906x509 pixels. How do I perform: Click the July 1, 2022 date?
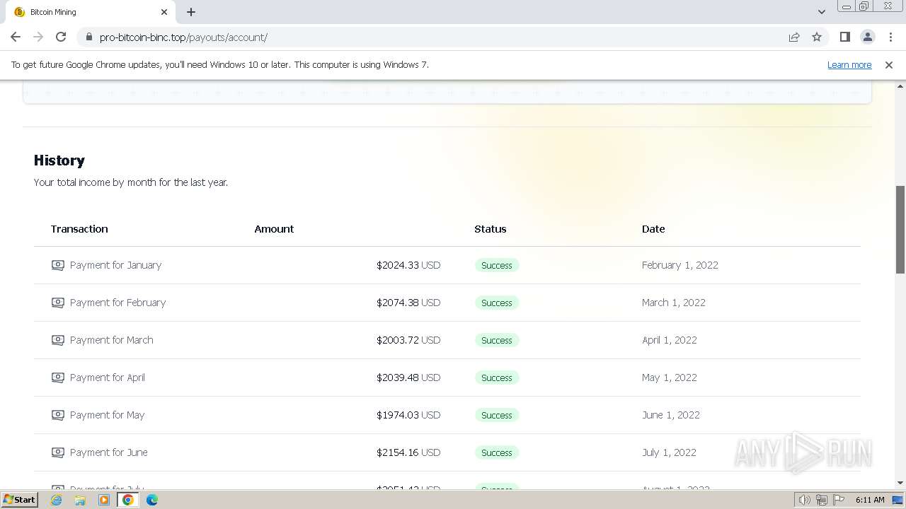[669, 452]
